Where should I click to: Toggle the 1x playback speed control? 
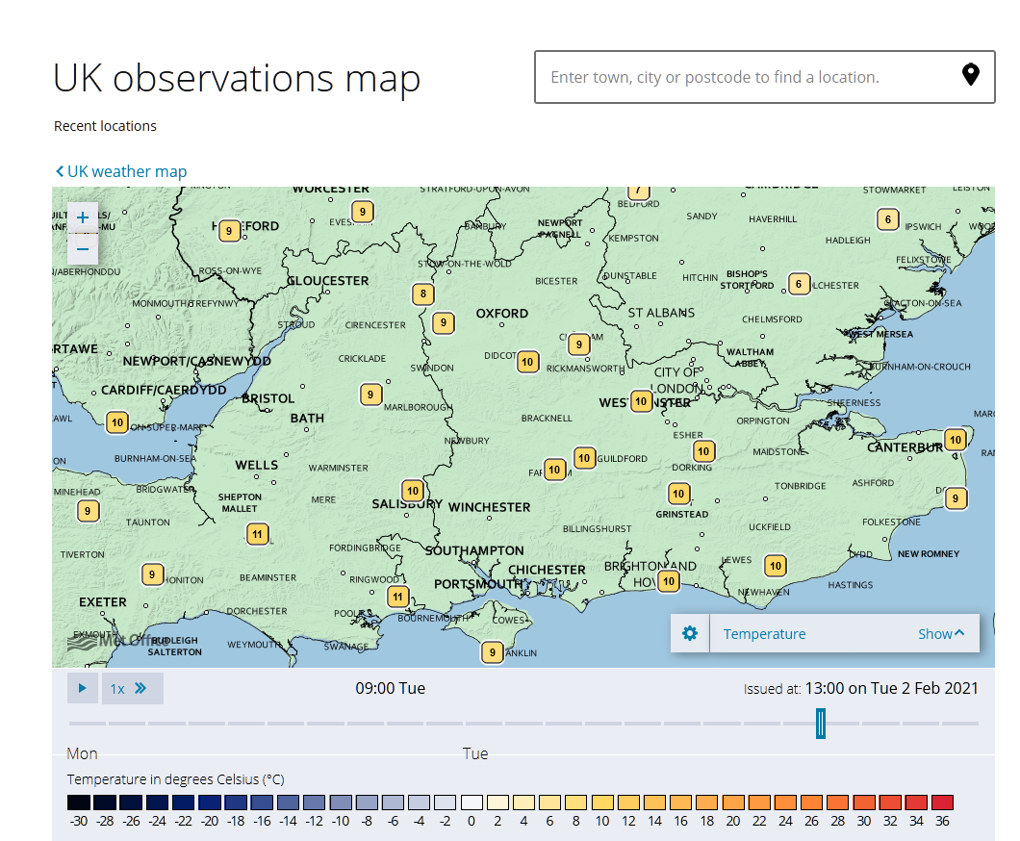[116, 688]
